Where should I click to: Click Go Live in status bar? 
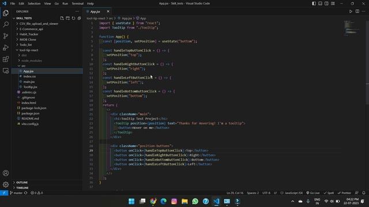313,193
